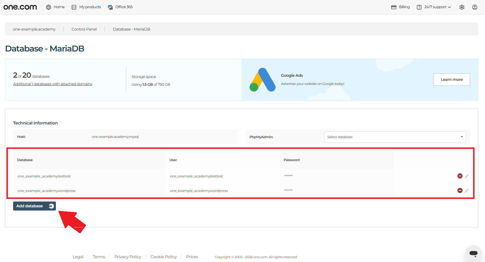Screen dimensions: 485x262
Task: Open account settings gear icon
Action: click(462, 7)
